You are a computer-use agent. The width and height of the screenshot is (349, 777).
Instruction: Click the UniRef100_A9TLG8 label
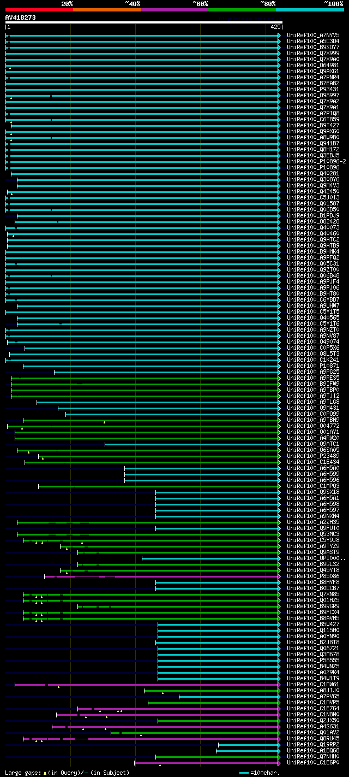(313, 402)
